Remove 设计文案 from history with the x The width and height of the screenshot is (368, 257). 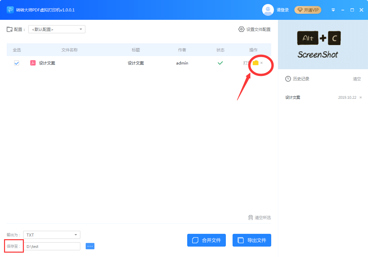[360, 97]
